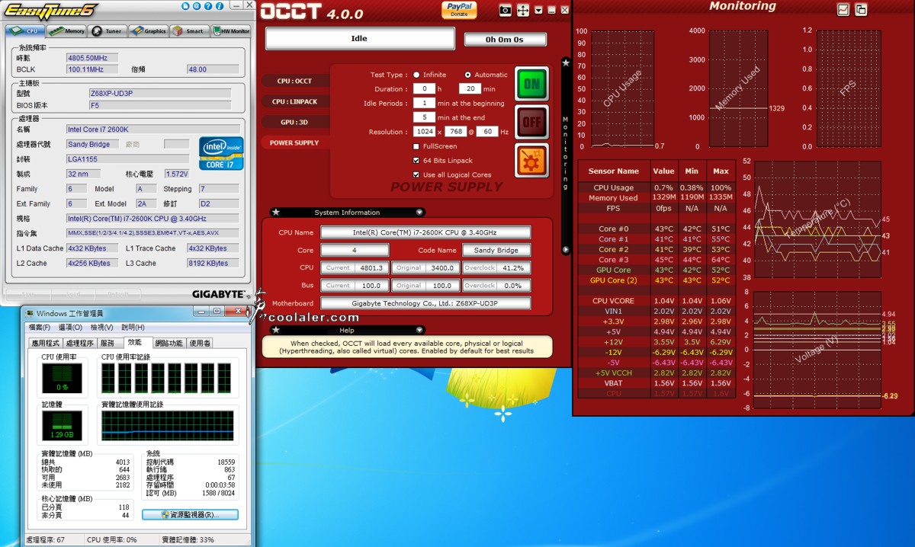Edit idle minutes at the end field
This screenshot has height=547, width=915.
click(x=424, y=117)
